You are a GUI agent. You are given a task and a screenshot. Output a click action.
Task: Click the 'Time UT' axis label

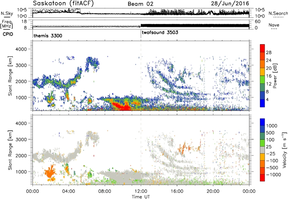click(x=141, y=196)
